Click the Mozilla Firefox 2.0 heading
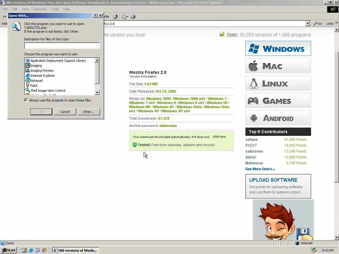 [148, 72]
